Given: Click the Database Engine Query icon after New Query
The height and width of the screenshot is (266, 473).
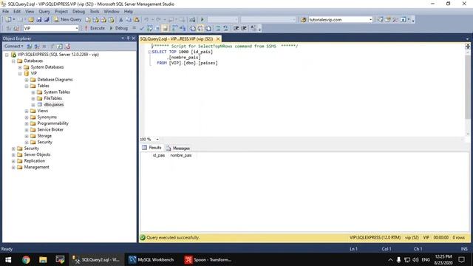Looking at the screenshot, I should coord(88,20).
